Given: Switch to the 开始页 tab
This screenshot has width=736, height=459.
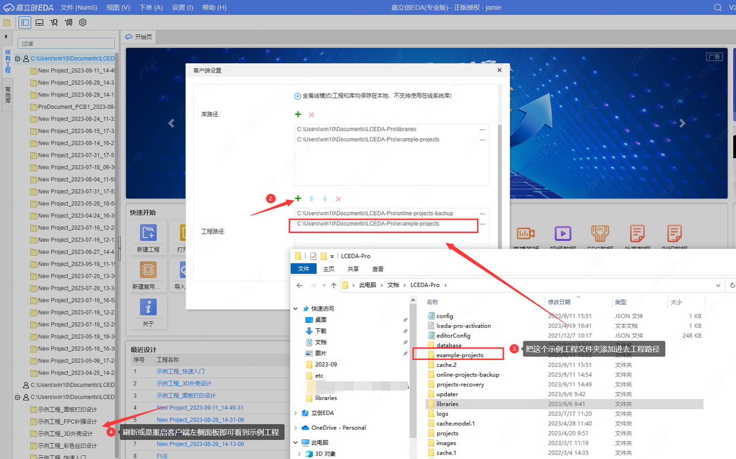Looking at the screenshot, I should 138,37.
